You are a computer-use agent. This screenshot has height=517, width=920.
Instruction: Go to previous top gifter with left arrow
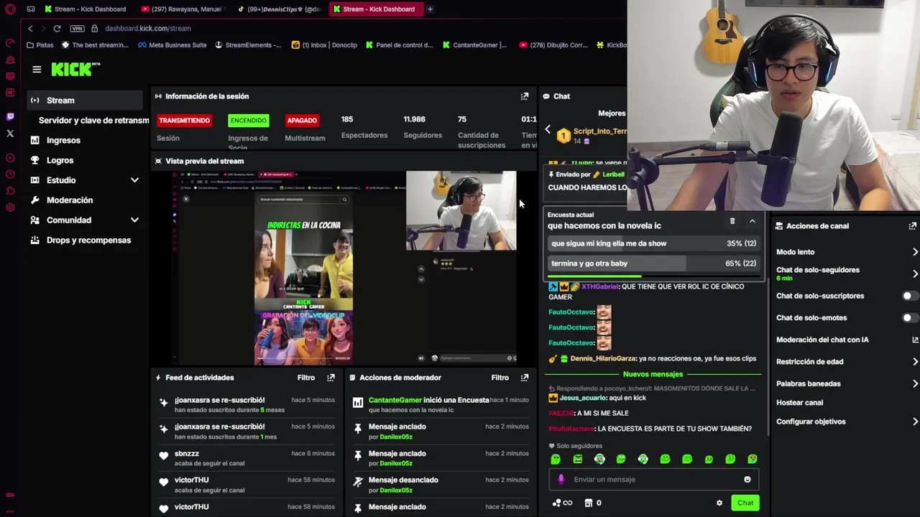pyautogui.click(x=548, y=130)
